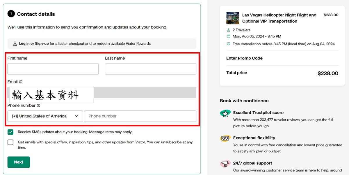
Task: Click the 24/7 global support trophy icon
Action: click(x=225, y=164)
